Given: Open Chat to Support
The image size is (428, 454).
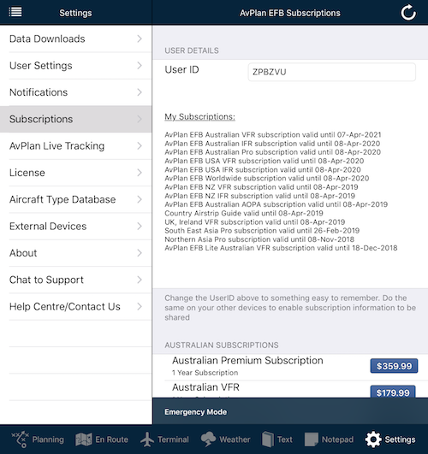Looking at the screenshot, I should click(x=76, y=280).
